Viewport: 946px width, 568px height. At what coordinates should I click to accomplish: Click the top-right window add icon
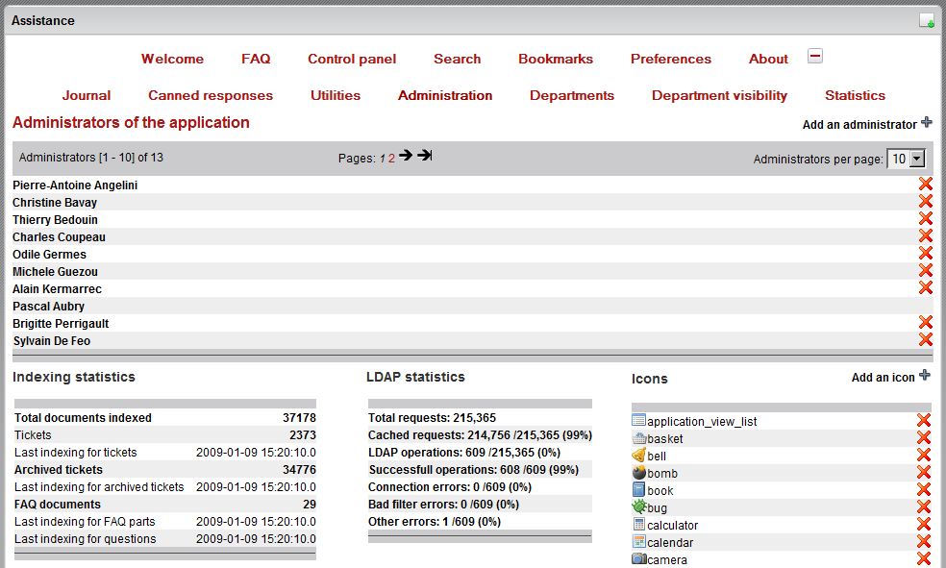(x=926, y=21)
